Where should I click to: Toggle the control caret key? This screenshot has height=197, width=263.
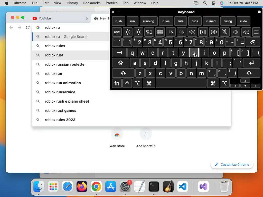127,83
